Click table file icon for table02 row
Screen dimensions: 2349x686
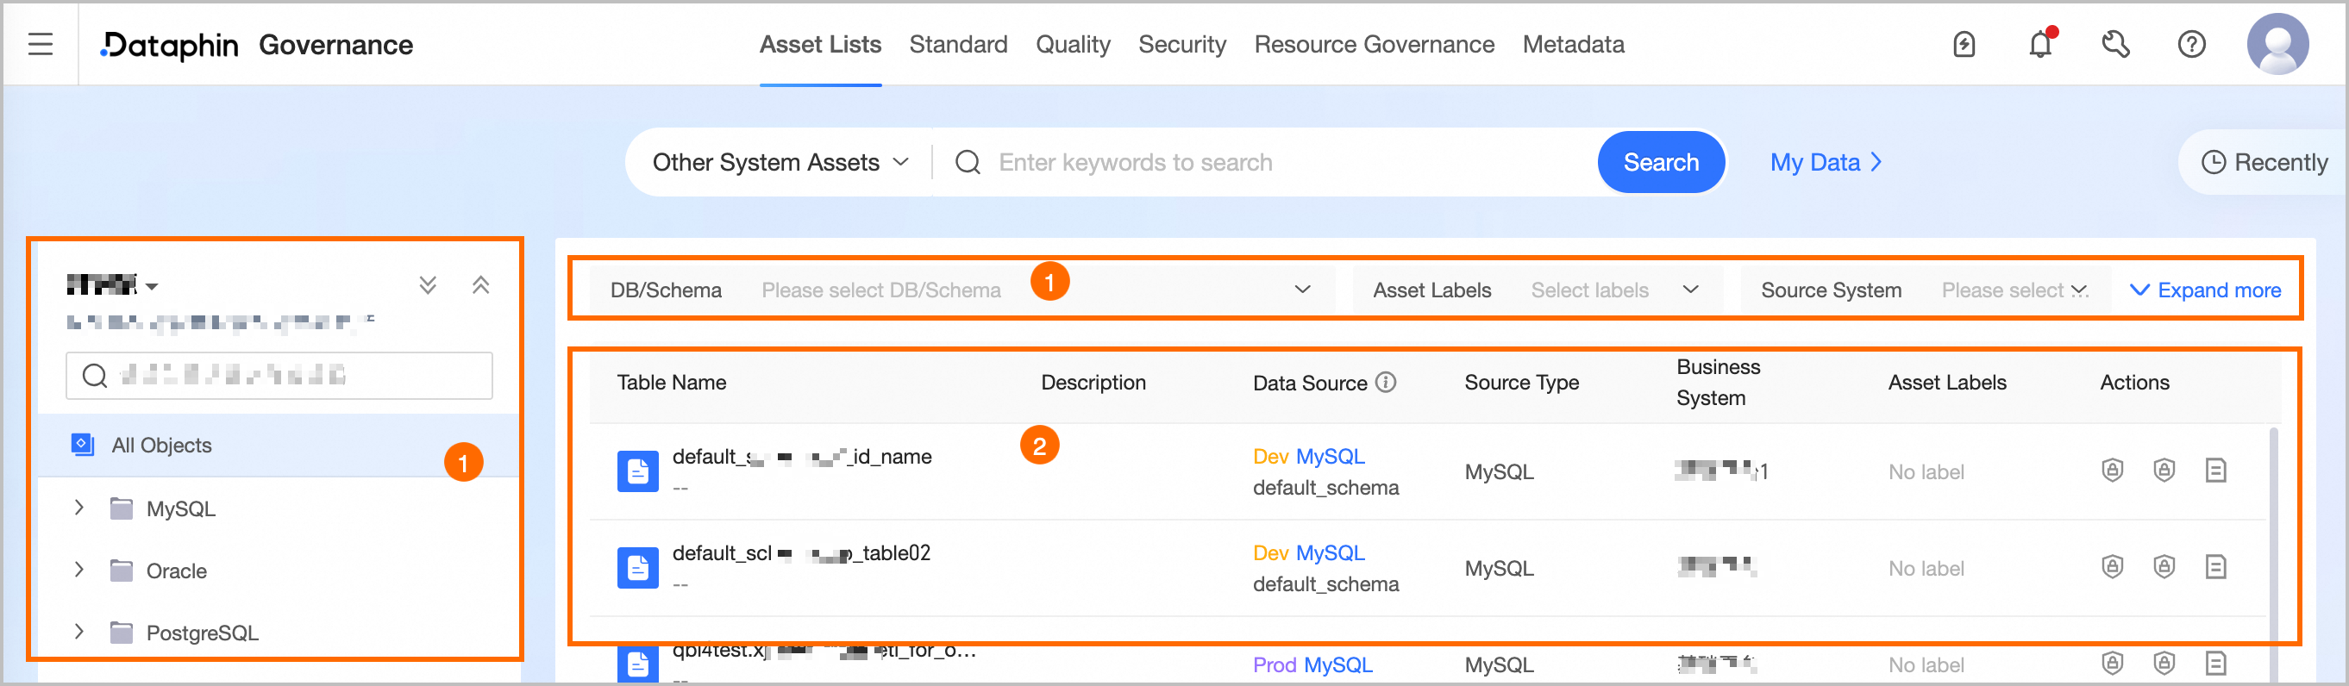click(x=637, y=568)
